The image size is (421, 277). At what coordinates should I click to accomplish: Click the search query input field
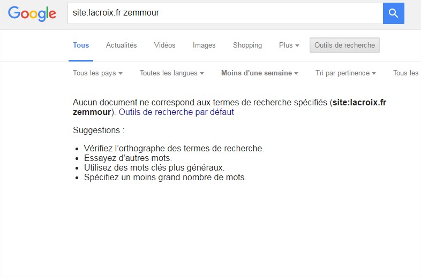[225, 13]
